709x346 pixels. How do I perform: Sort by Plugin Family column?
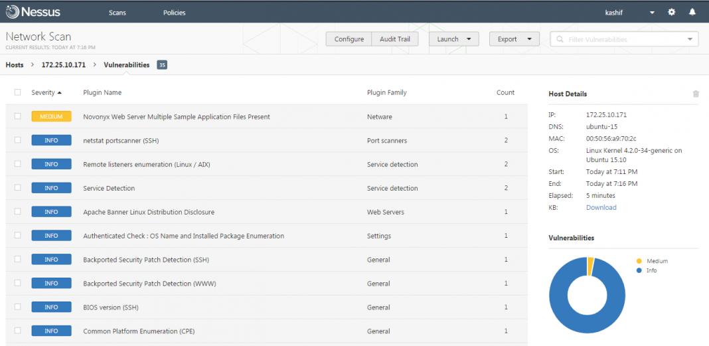pyautogui.click(x=386, y=93)
